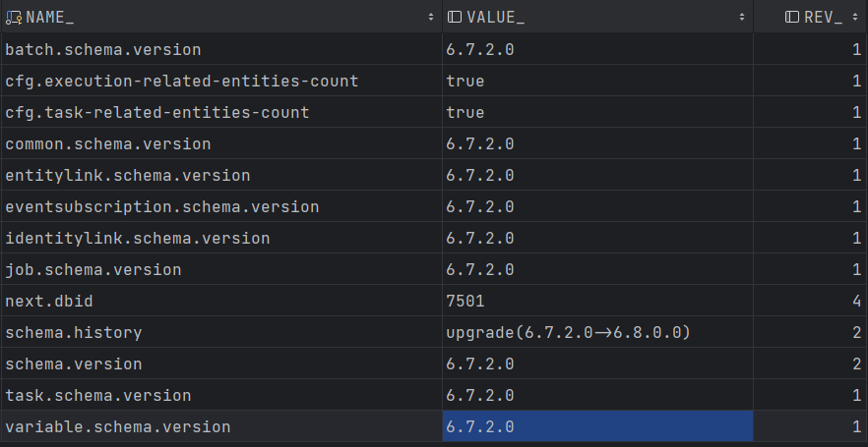Select the VALUE_ column header label

495,18
